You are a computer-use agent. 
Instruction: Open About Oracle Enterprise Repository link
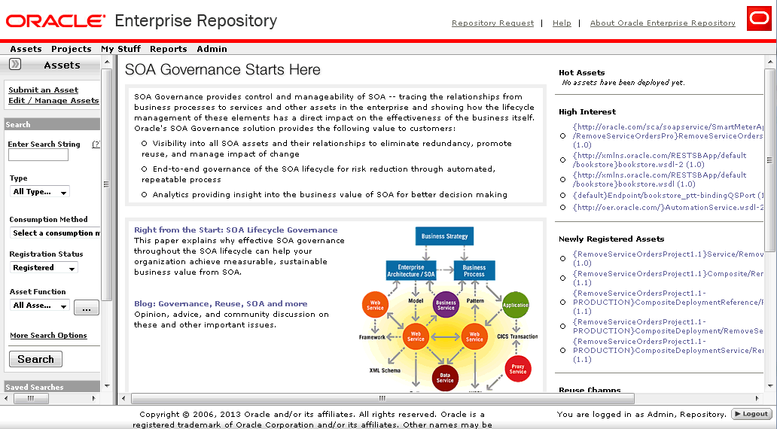[x=663, y=23]
